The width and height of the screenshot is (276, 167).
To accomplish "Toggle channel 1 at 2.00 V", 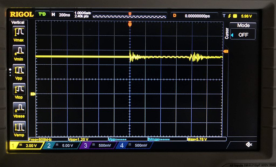I will (x=26, y=146).
